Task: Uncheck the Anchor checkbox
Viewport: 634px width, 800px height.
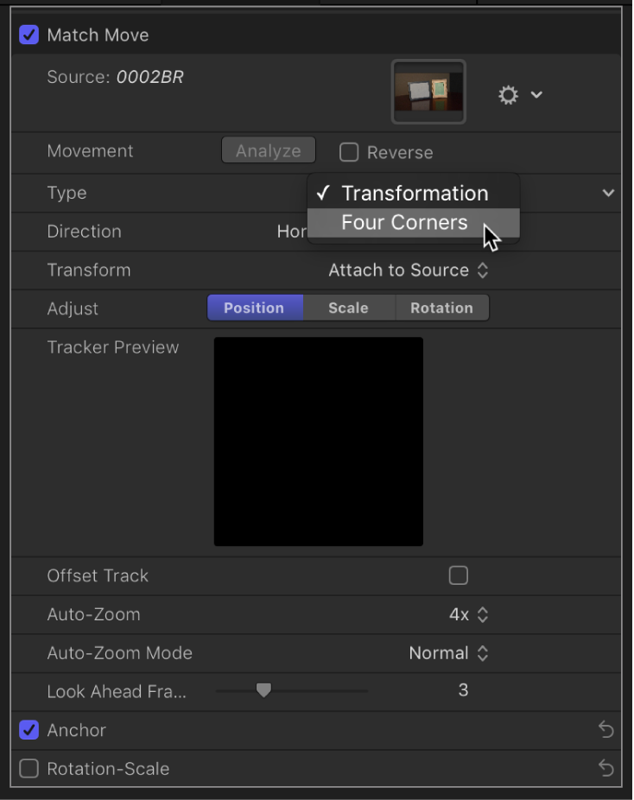Action: point(29,731)
